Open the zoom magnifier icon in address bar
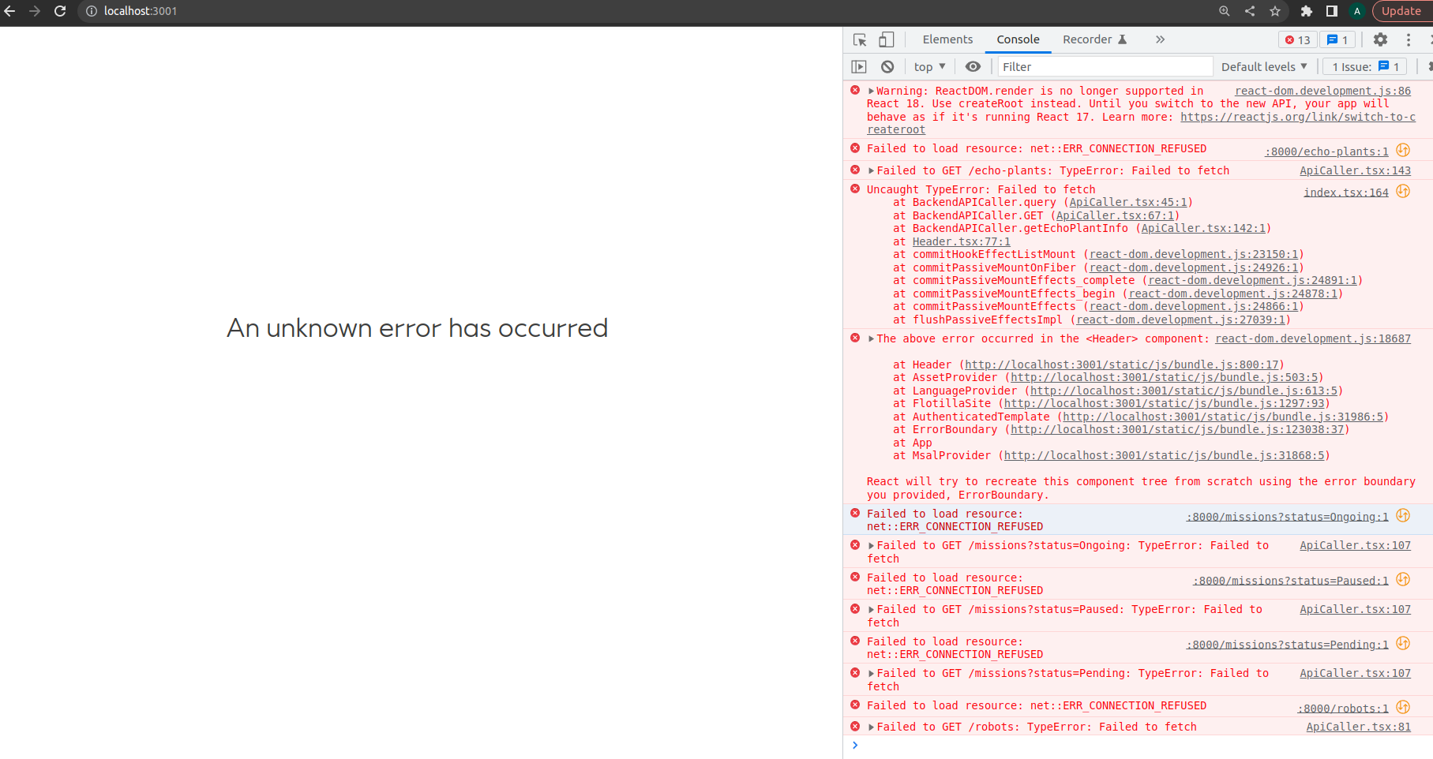Viewport: 1433px width, 759px height. (1225, 11)
